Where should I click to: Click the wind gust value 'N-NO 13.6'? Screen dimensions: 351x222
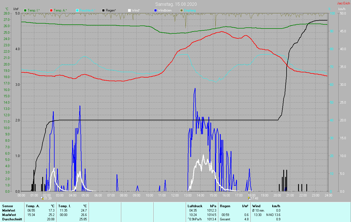point(273,215)
